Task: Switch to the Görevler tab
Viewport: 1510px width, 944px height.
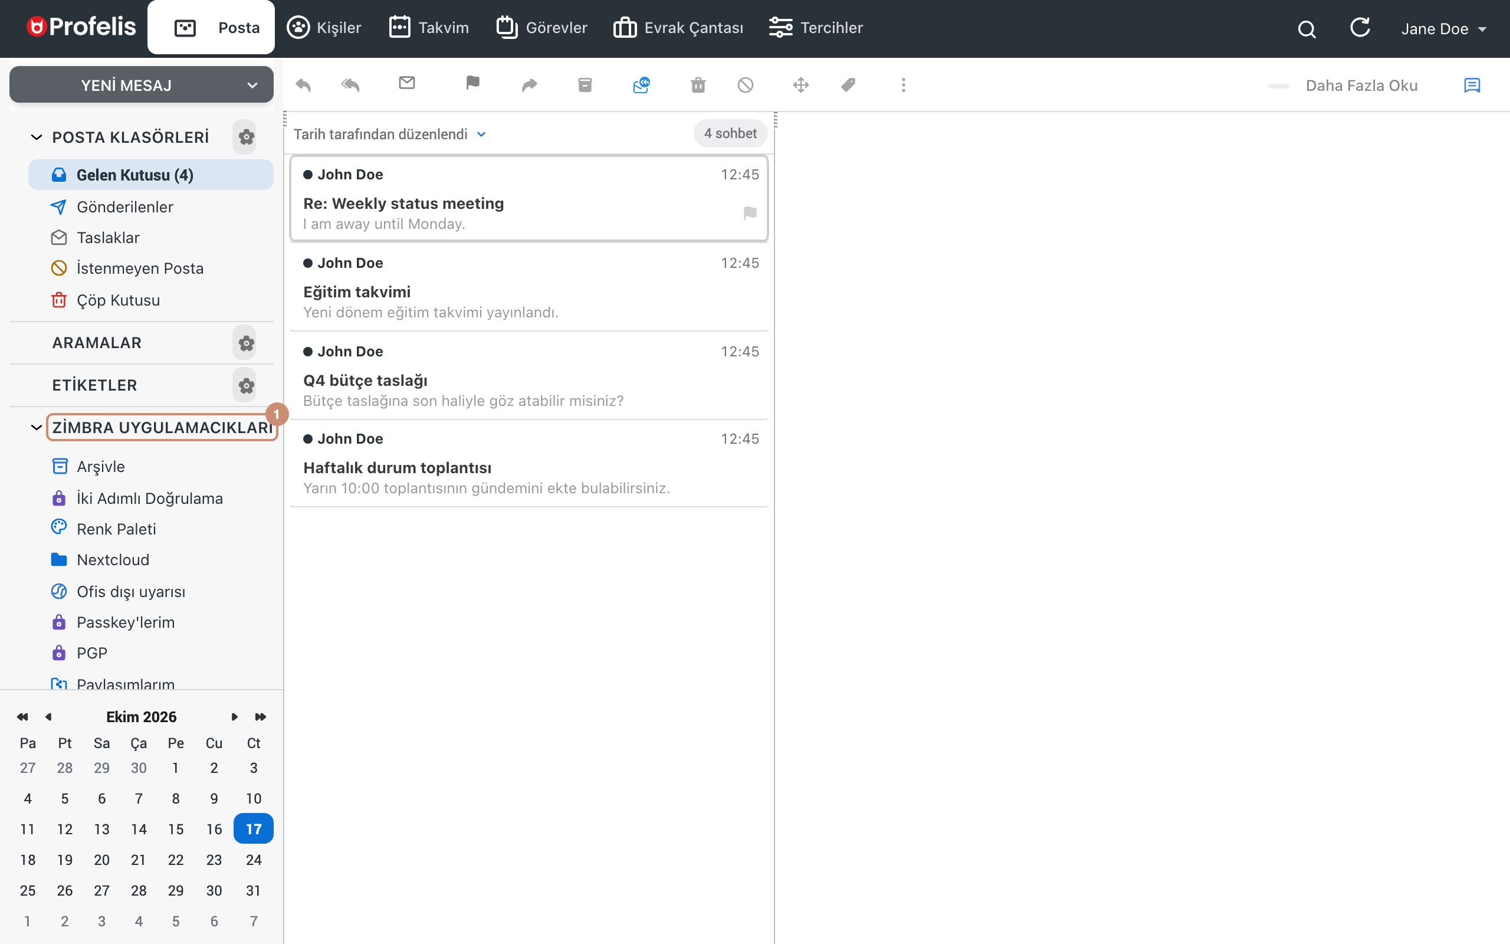Action: pyautogui.click(x=541, y=28)
